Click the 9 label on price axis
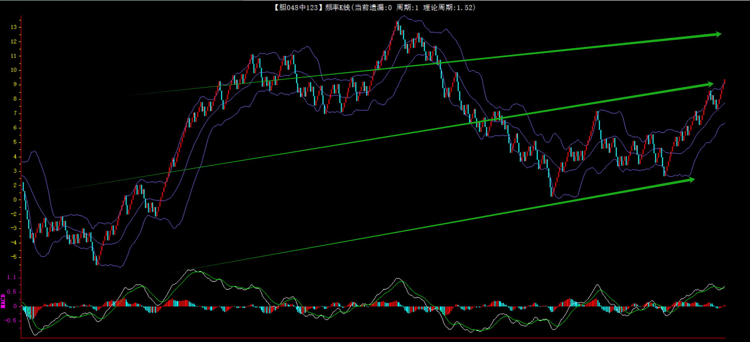 click(15, 84)
